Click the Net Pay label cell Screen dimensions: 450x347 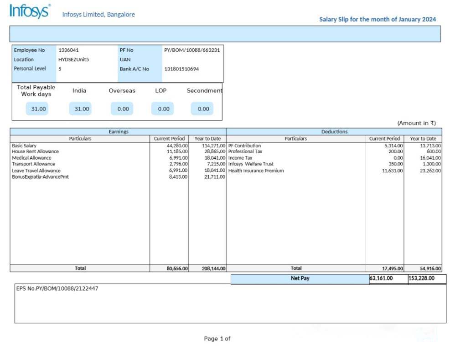point(300,278)
